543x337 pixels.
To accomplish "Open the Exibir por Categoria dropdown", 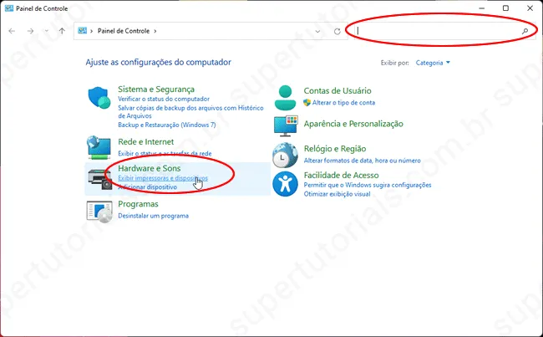I will coord(433,63).
